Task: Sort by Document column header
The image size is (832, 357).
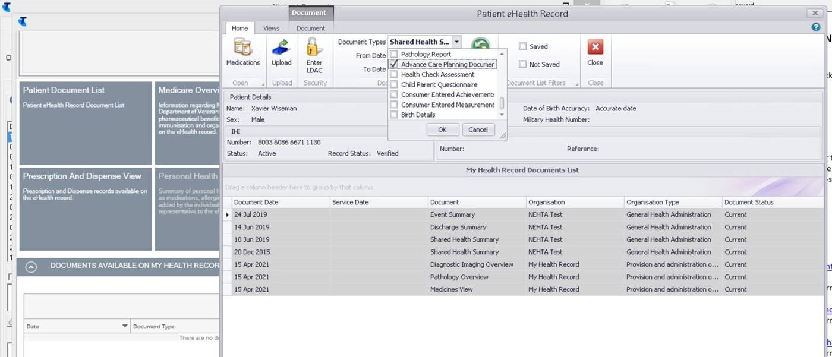Action: 477,202
